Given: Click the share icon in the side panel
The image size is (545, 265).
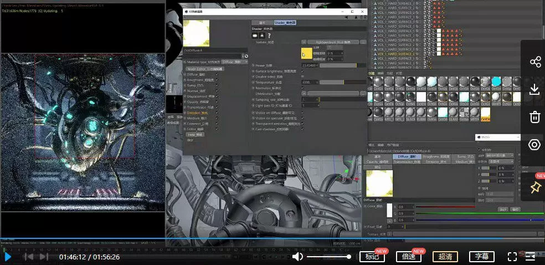Looking at the screenshot, I should [x=534, y=62].
